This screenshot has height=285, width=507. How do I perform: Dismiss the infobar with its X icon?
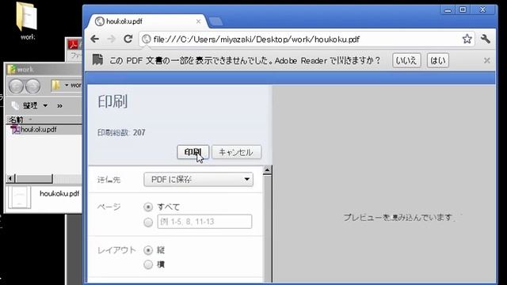pos(486,60)
